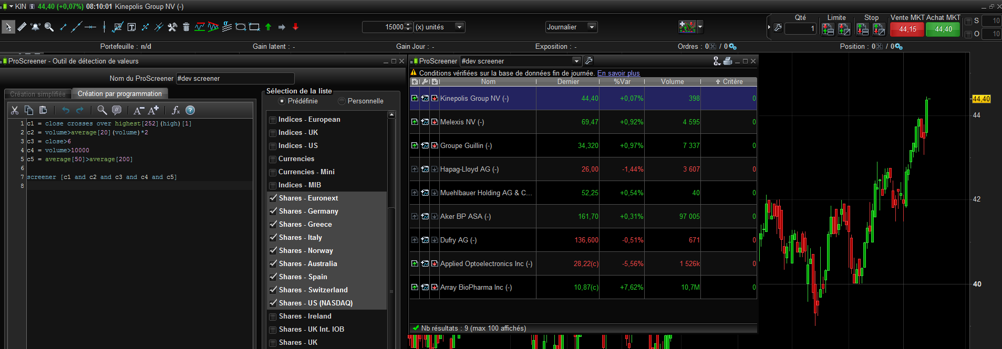Switch to Création par programmation tab

(x=120, y=93)
